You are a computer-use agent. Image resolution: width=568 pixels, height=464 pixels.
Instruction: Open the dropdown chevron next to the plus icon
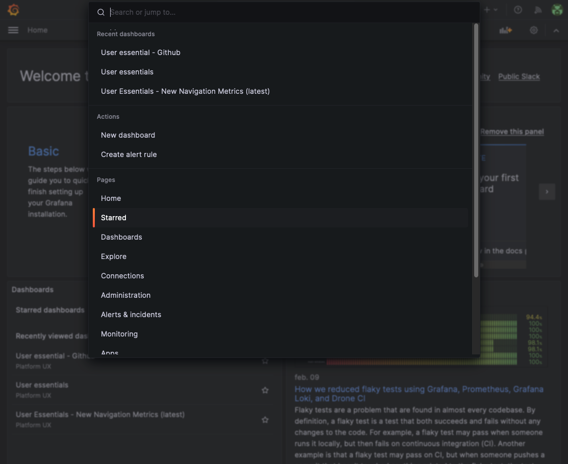tap(495, 9)
